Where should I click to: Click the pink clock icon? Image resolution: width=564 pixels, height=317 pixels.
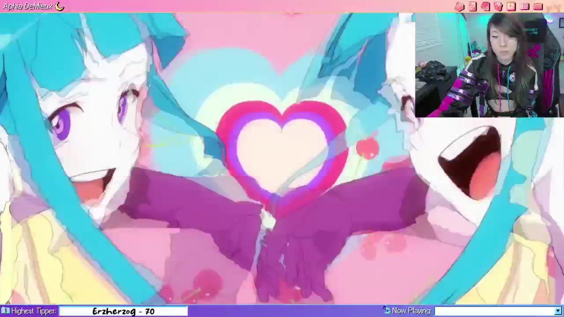pos(511,6)
